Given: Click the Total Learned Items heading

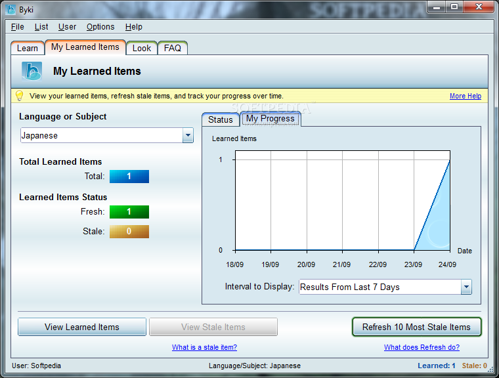Looking at the screenshot, I should pyautogui.click(x=60, y=161).
